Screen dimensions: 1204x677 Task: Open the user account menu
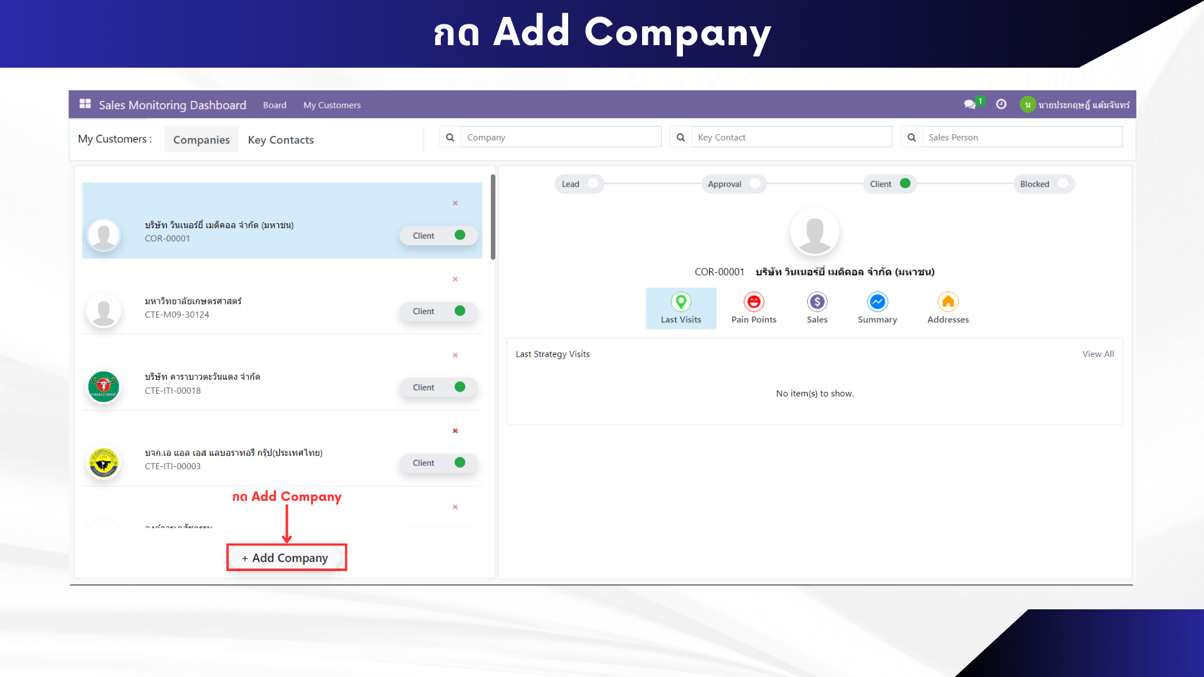click(x=1076, y=105)
